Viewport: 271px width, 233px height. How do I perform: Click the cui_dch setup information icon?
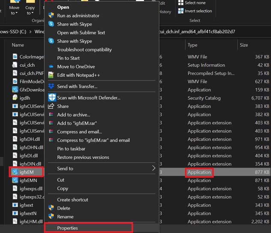pyautogui.click(x=15, y=65)
